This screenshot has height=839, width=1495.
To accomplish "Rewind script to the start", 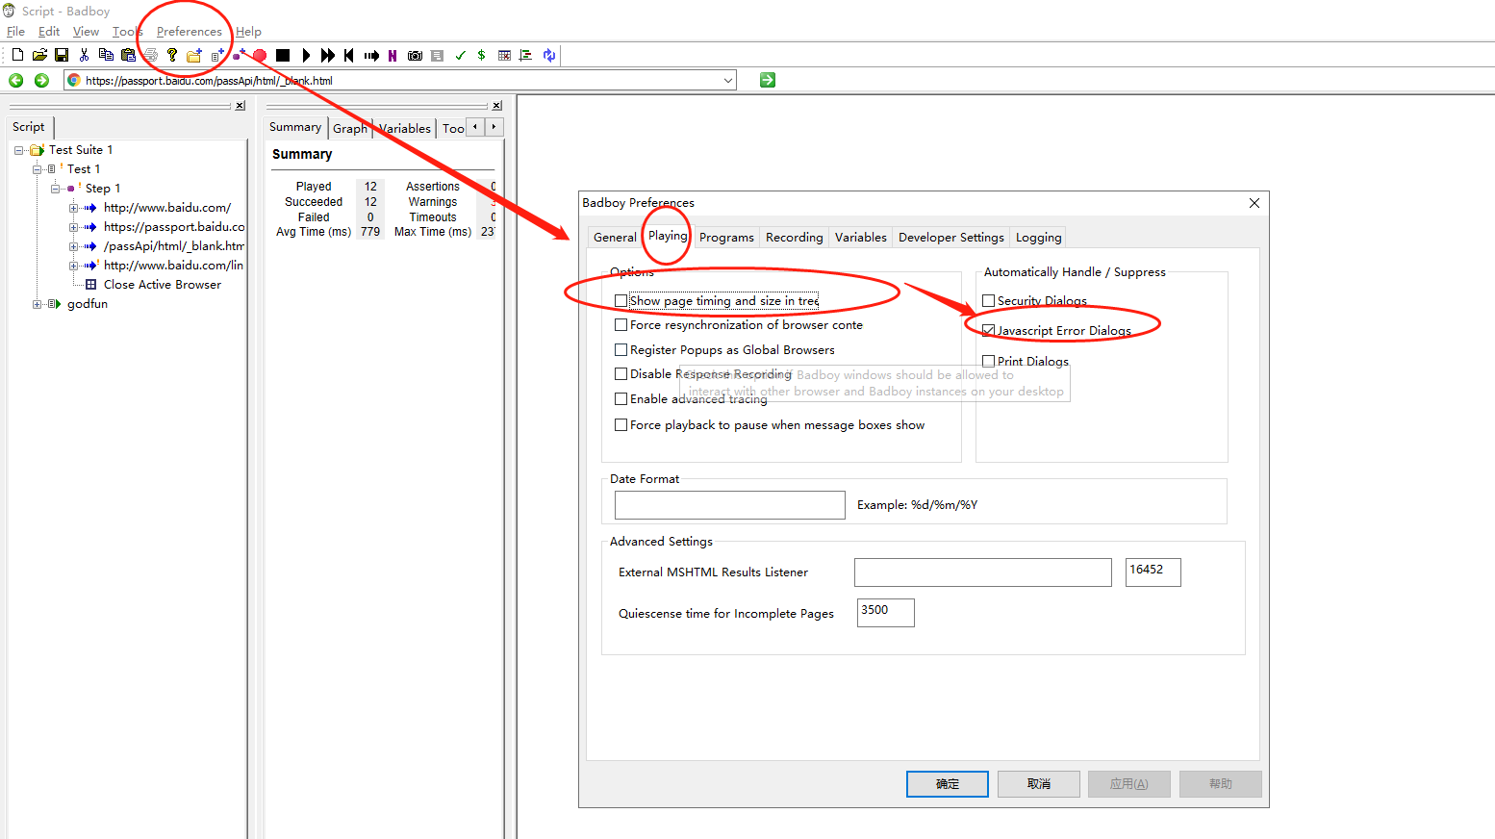I will click(x=349, y=55).
